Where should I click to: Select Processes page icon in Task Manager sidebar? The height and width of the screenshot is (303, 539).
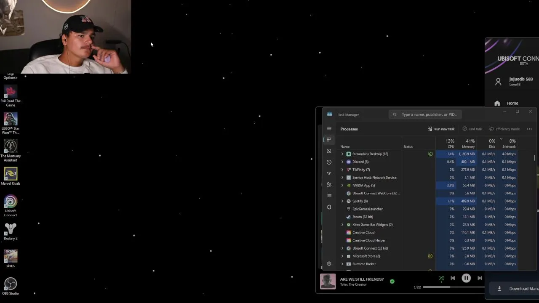pos(329,140)
